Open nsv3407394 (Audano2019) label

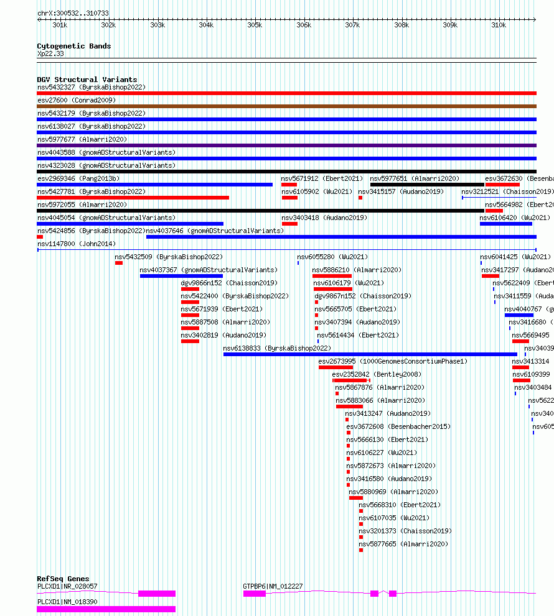[x=357, y=322]
